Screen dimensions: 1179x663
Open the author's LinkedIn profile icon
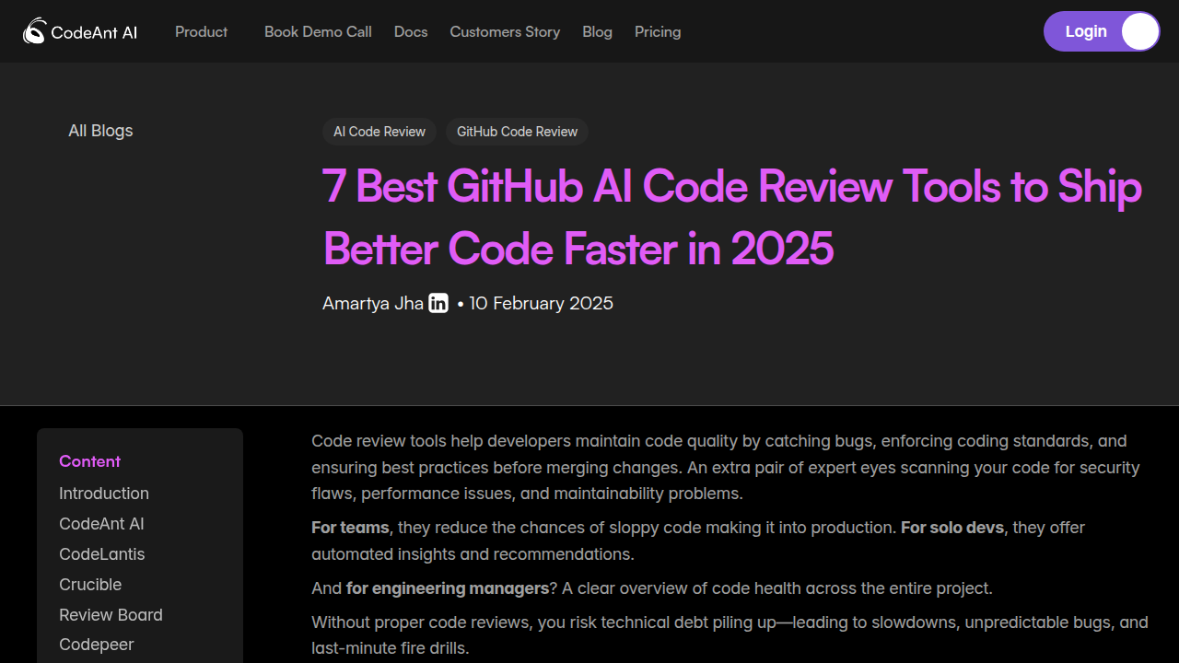(x=438, y=303)
